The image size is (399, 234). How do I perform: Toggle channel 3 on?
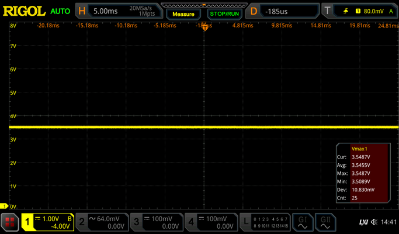point(136,222)
